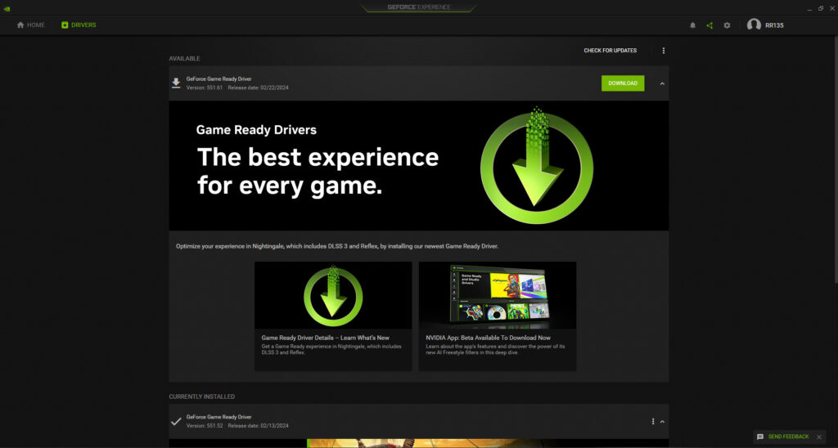Click the Version: 551.52 text

pos(205,426)
